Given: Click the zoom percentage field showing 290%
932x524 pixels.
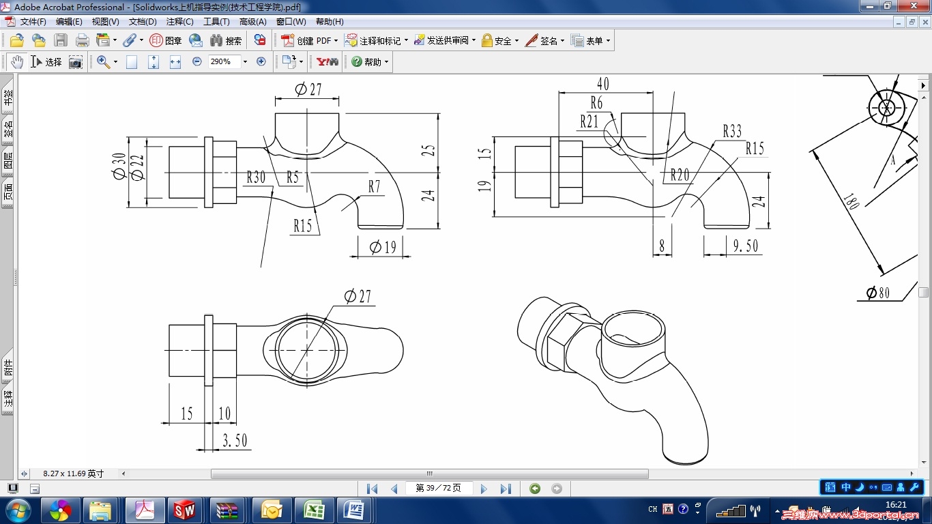Looking at the screenshot, I should 224,61.
